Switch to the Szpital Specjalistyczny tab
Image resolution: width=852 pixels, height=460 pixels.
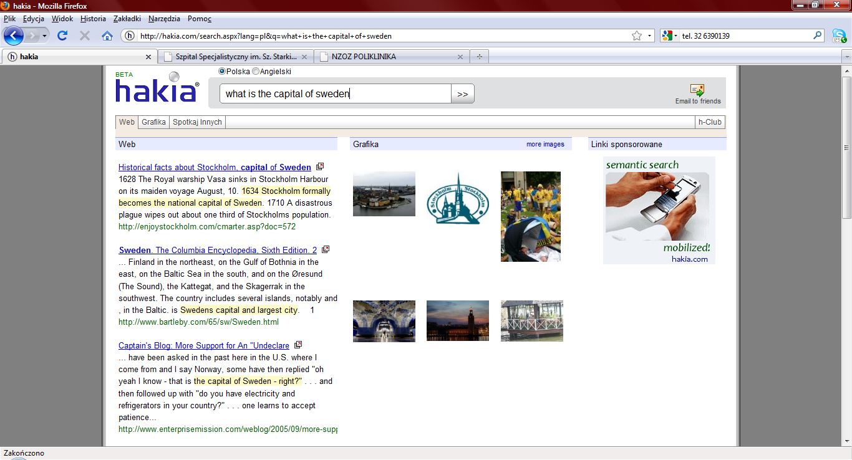[236, 57]
